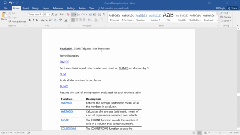Toggle subscript formatting
The width and height of the screenshot is (240, 135).
pyautogui.click(x=46, y=20)
